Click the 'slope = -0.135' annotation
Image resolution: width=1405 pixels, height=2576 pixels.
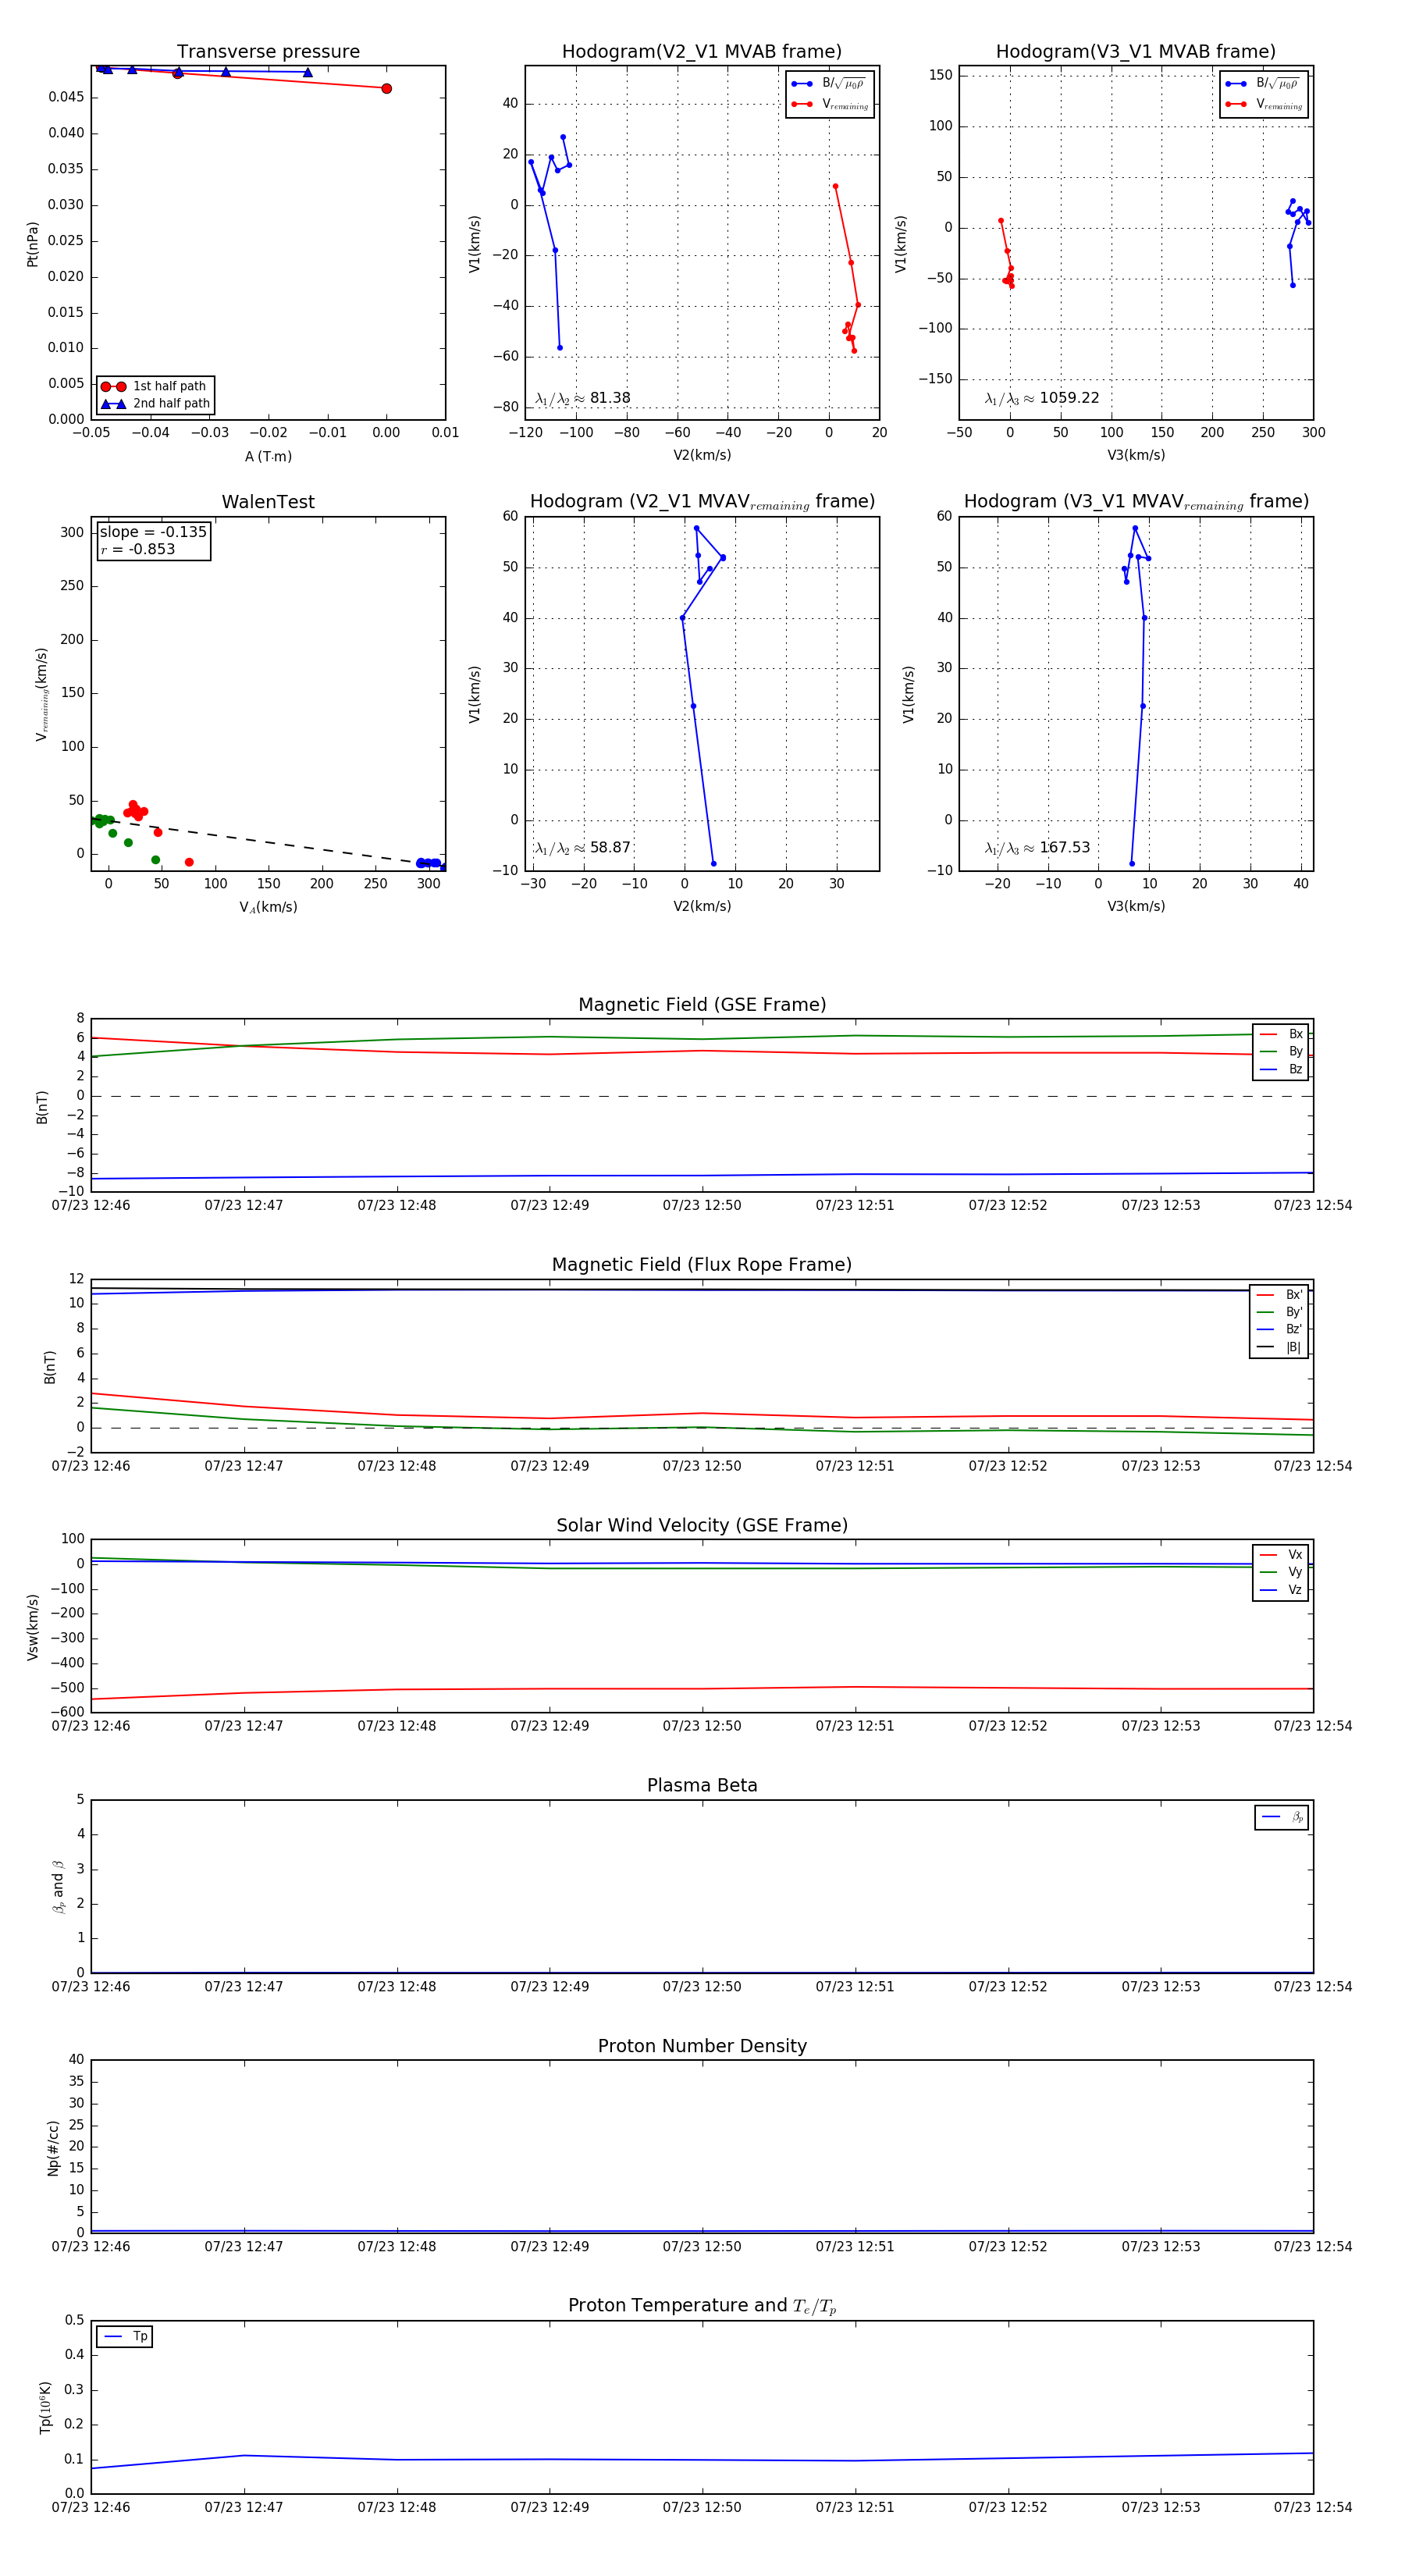[153, 532]
